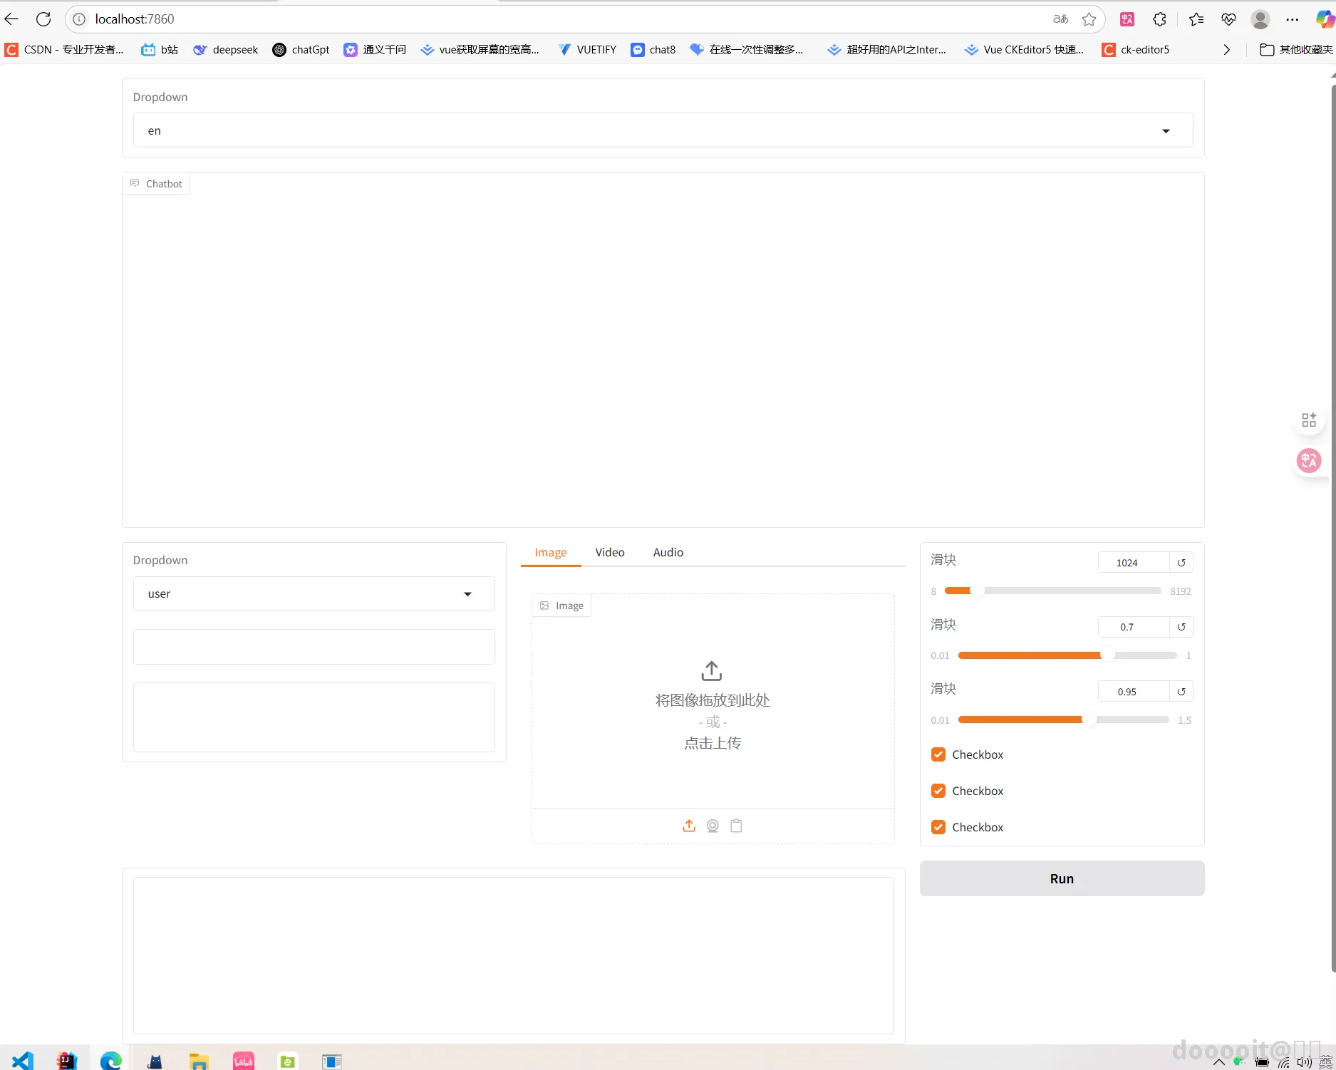Click the number box showing 1024
The image size is (1336, 1070).
(x=1134, y=563)
